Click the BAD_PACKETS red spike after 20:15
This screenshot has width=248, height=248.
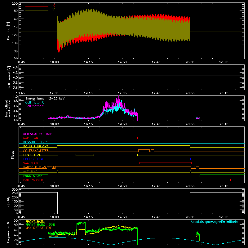pyautogui.click(x=231, y=180)
